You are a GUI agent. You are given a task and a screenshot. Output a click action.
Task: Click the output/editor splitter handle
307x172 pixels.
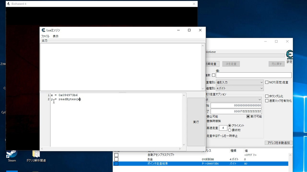tap(123, 92)
